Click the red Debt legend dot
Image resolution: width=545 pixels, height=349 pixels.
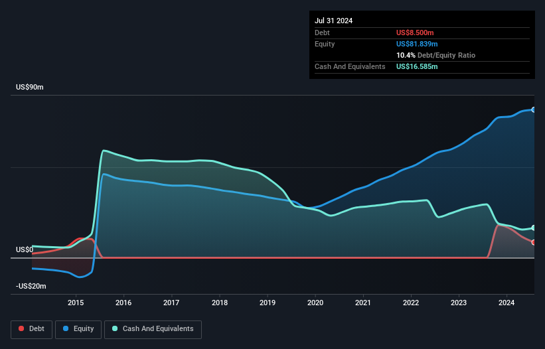(x=21, y=328)
